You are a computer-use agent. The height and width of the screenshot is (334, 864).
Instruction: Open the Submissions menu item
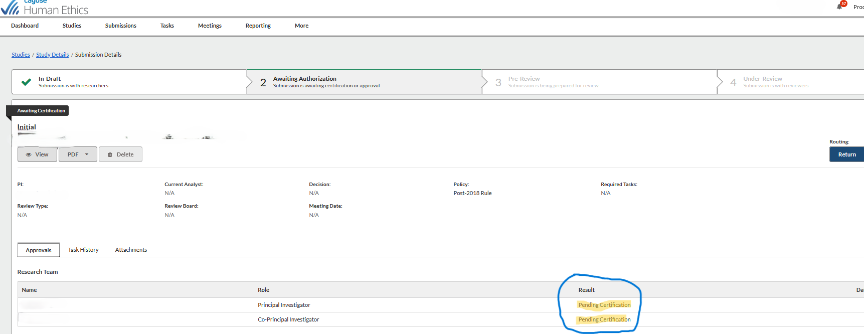coord(120,26)
